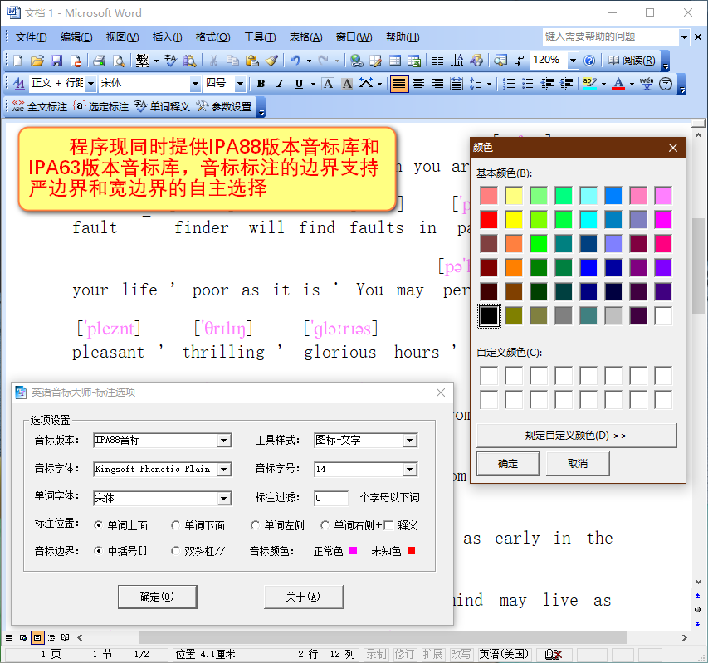708x663 pixels.
Task: Click the Save floppy disk icon
Action: 56,61
